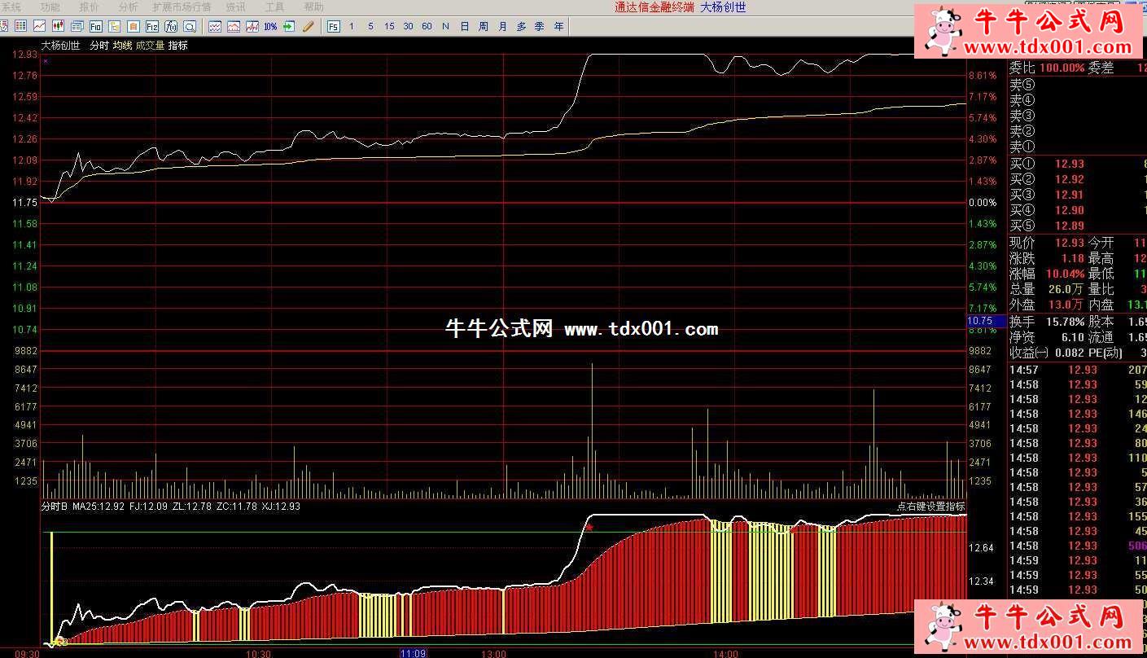Click the XJ:12.93 indicator value
1147x658 pixels.
[x=282, y=507]
